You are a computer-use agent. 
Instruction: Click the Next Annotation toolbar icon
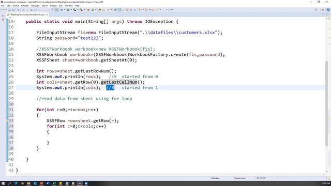click(x=140, y=10)
